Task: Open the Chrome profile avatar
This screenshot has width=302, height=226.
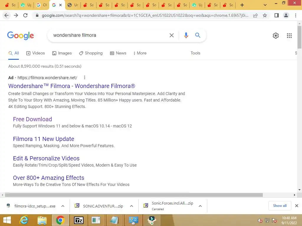Action: point(286,15)
